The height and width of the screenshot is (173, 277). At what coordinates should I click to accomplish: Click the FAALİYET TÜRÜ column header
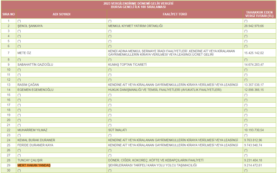175,14
